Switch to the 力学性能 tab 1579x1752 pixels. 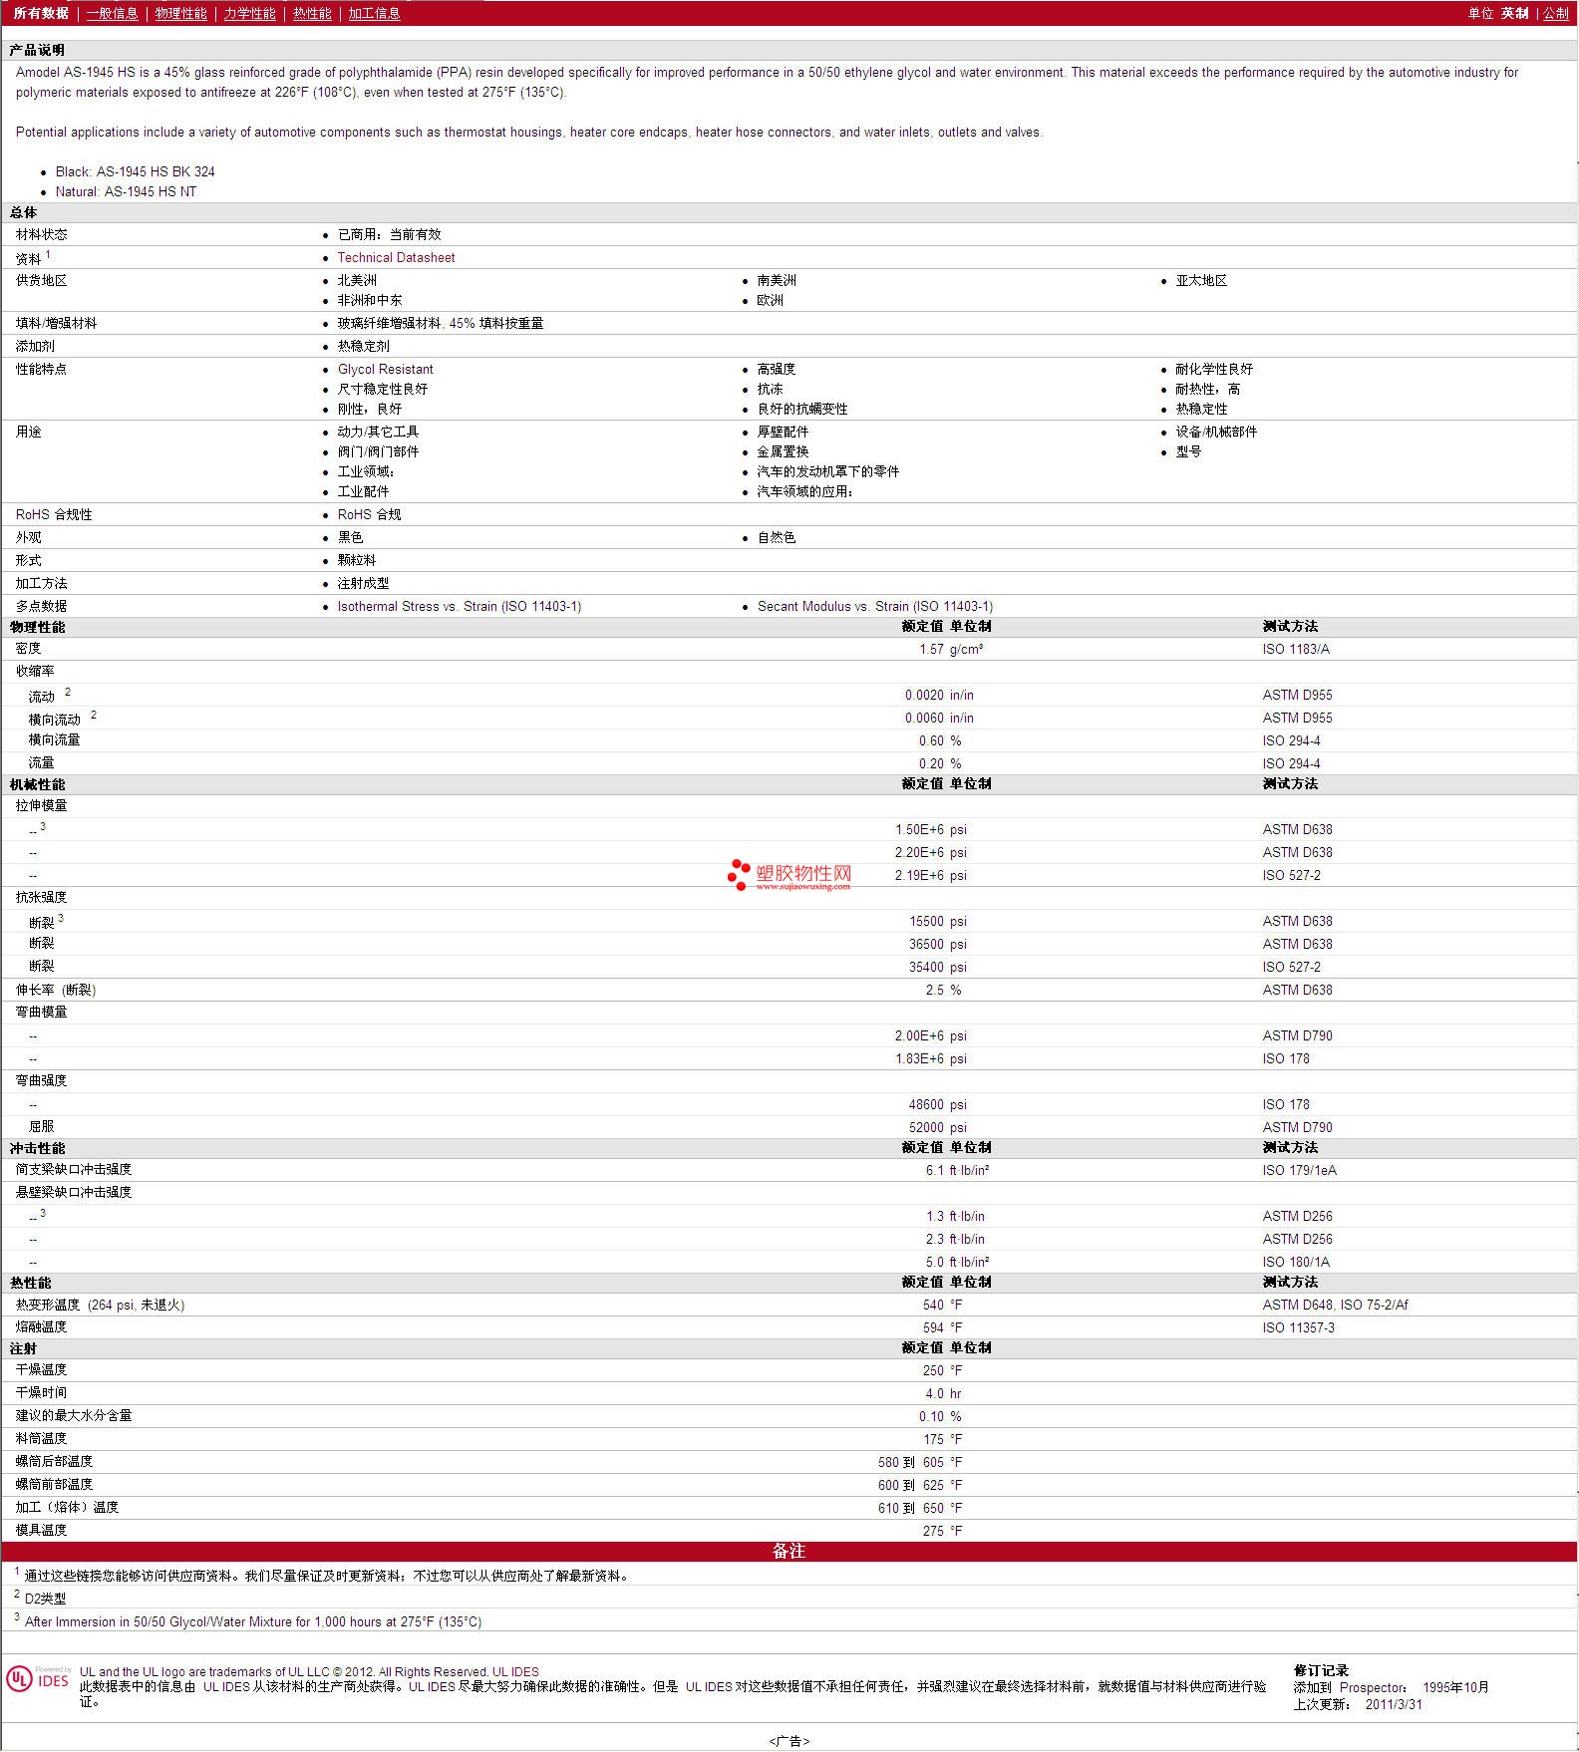pos(250,13)
